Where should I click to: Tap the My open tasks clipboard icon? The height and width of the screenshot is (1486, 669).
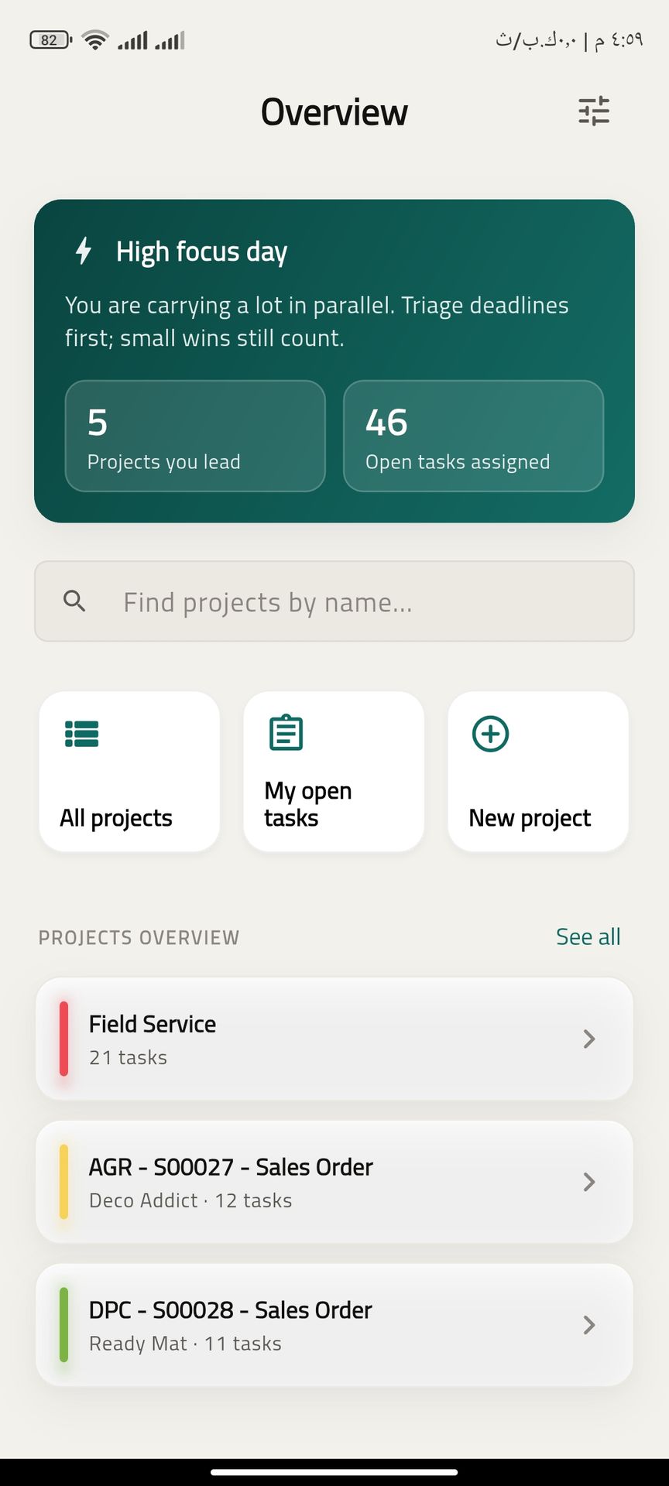(x=286, y=733)
